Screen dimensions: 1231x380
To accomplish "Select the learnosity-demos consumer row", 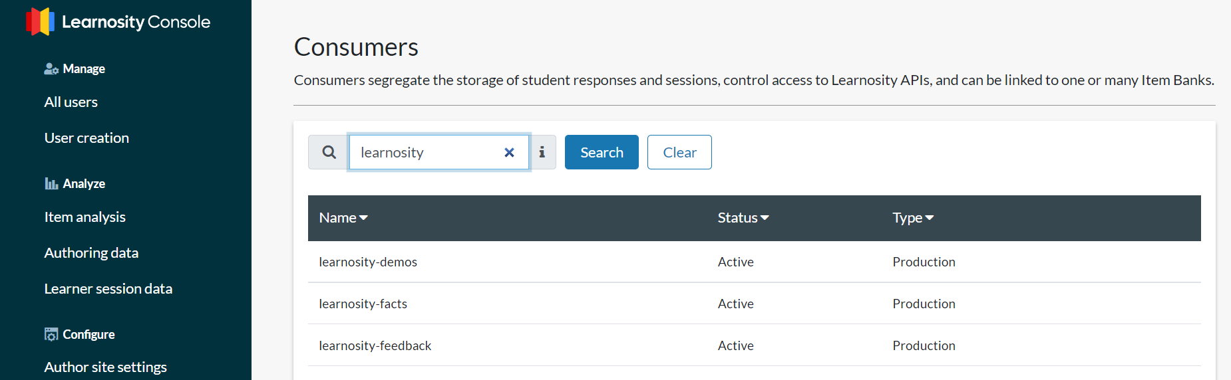I will tap(754, 262).
